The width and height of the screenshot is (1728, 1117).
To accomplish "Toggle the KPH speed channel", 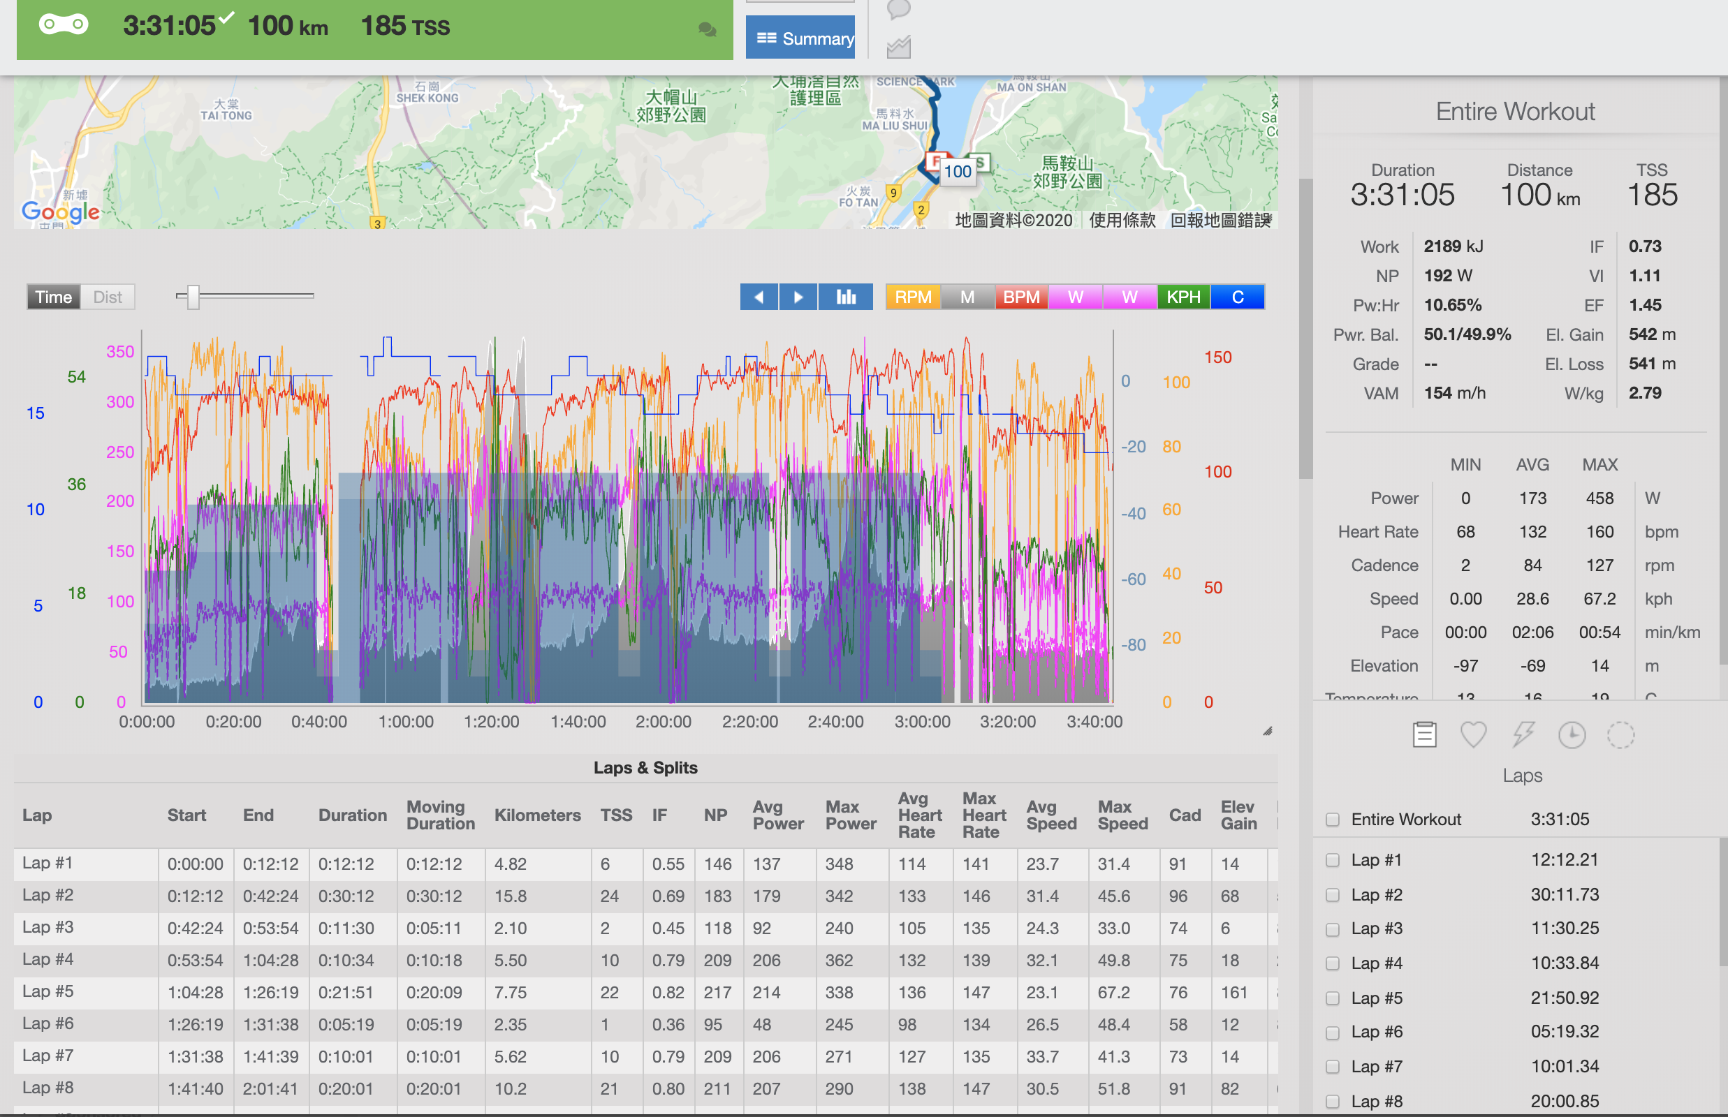I will tap(1183, 297).
